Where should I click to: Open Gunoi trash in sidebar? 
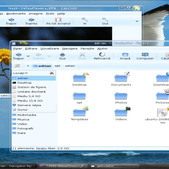click(34, 110)
